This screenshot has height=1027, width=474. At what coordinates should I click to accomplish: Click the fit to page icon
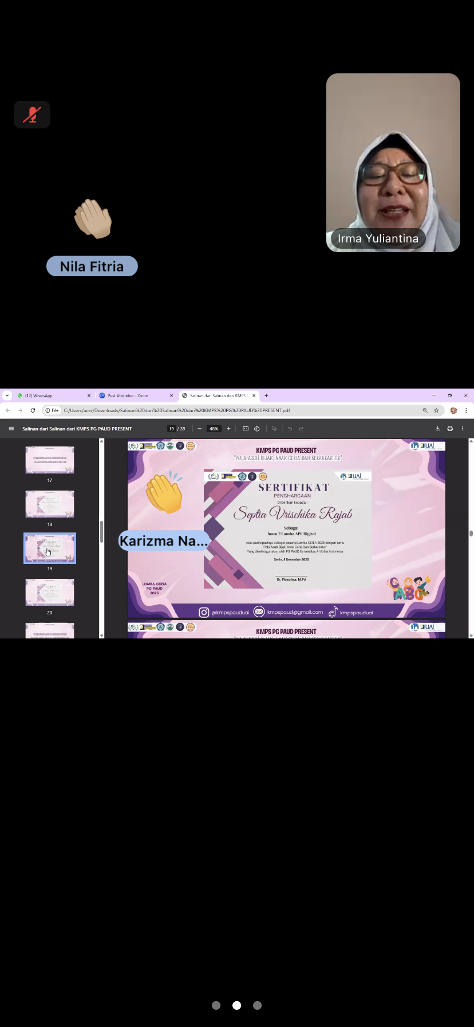coord(246,429)
